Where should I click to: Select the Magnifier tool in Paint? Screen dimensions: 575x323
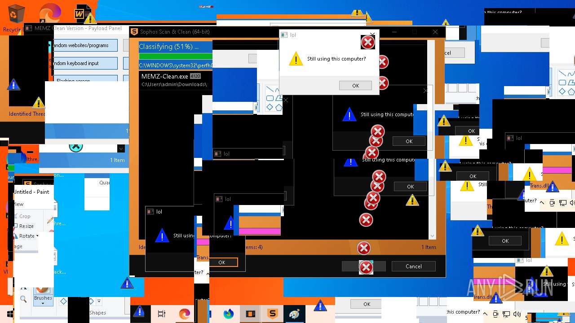23,299
